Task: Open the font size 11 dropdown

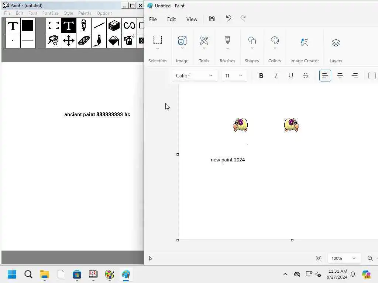Action: click(x=234, y=76)
